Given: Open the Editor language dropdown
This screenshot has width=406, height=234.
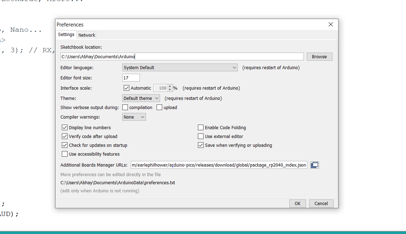Looking at the screenshot, I should (180, 67).
